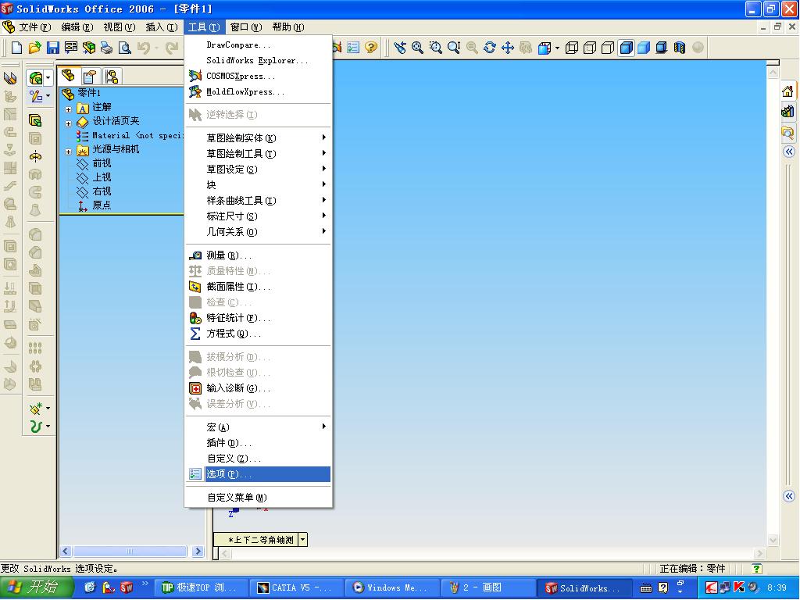Image resolution: width=800 pixels, height=600 pixels.
Task: Click the Previous View icon
Action: (x=399, y=48)
